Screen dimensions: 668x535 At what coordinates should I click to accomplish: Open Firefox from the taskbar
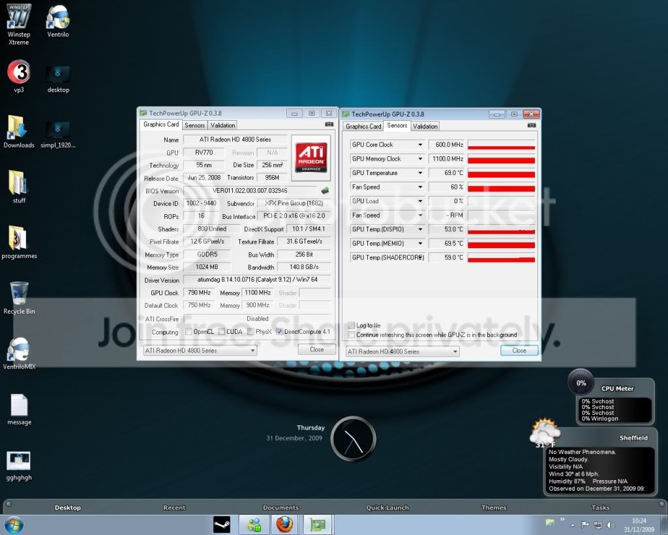pos(284,524)
